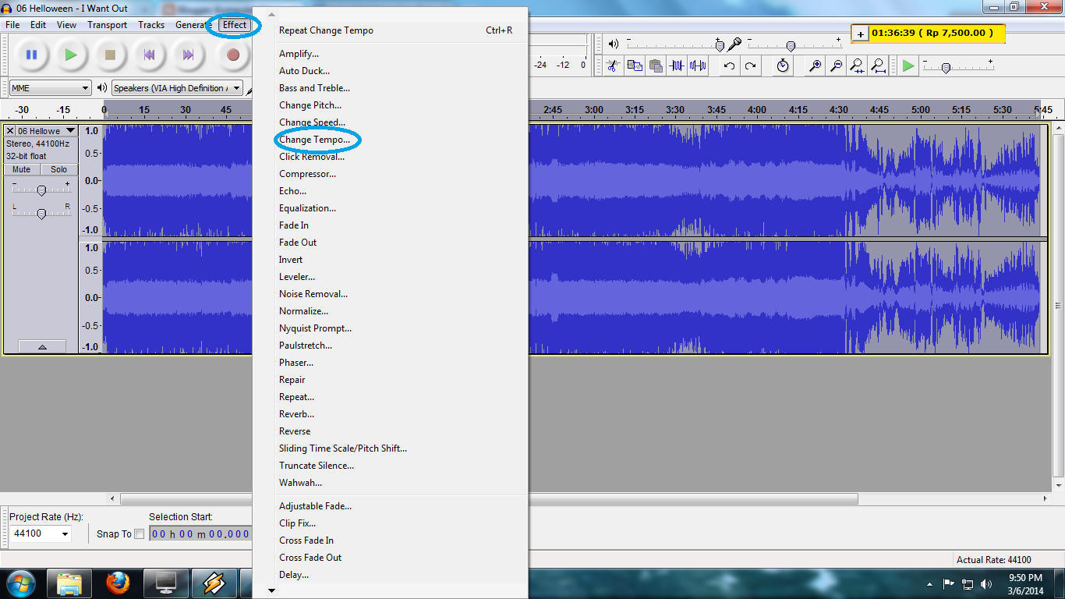Click the Silence Audio icon

pyautogui.click(x=698, y=66)
